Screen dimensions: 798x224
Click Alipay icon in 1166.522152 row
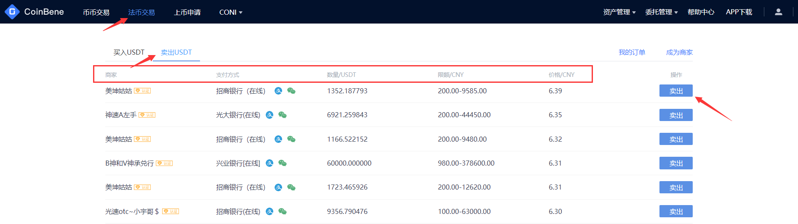pyautogui.click(x=278, y=139)
